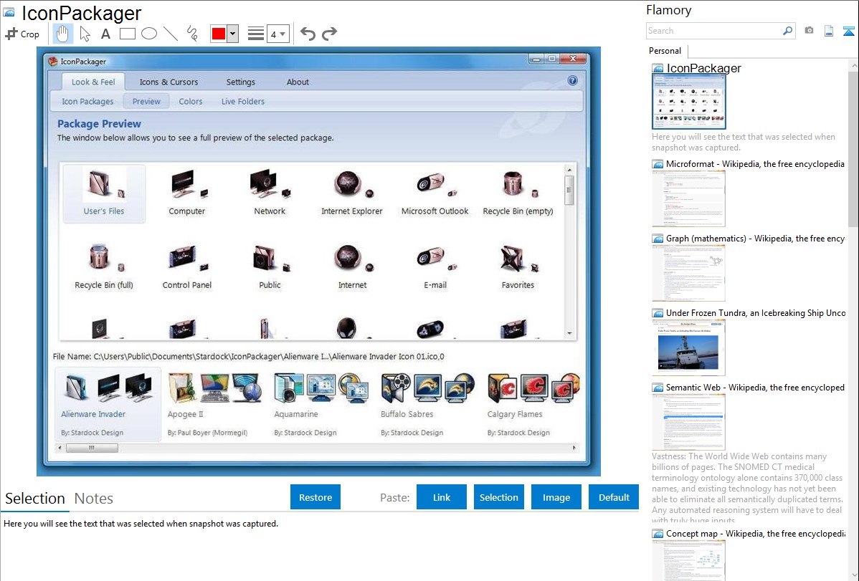Open the color picker dropdown arrow

(232, 34)
